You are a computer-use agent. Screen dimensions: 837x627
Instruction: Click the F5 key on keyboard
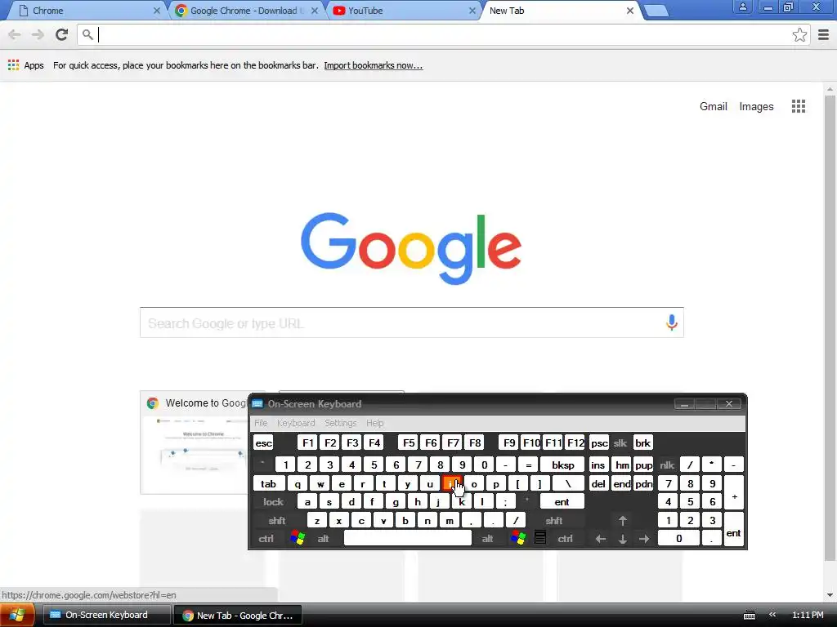tap(409, 443)
